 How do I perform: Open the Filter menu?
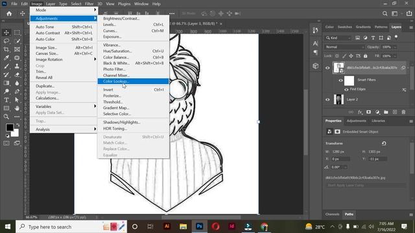[x=89, y=4]
